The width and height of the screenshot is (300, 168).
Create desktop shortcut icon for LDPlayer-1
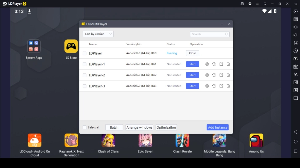tap(221, 64)
